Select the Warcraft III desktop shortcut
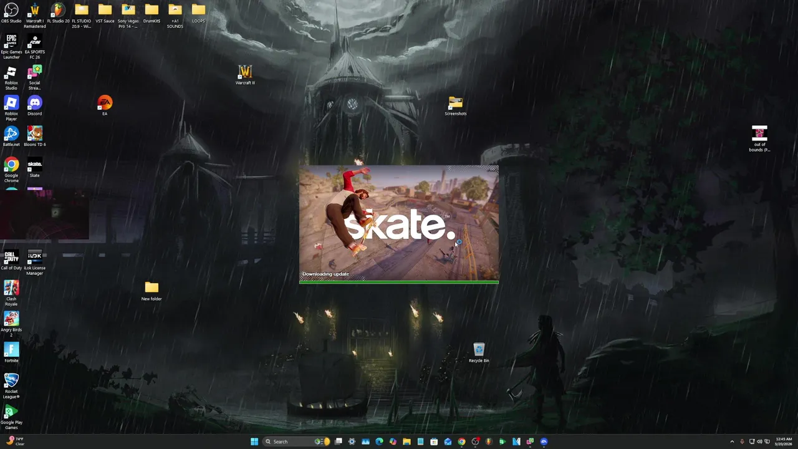 245,75
